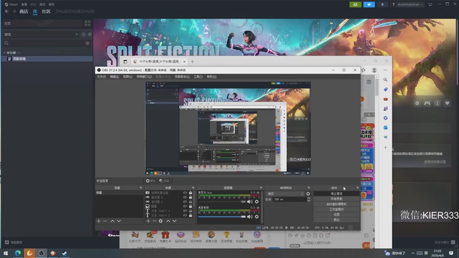Pop out the OBS 混音器 dock with its header icon
The width and height of the screenshot is (459, 258).
[x=261, y=188]
